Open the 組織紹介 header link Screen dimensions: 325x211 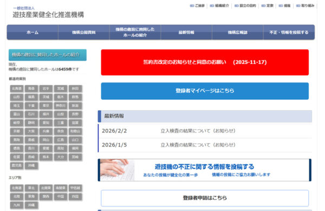(x=219, y=6)
